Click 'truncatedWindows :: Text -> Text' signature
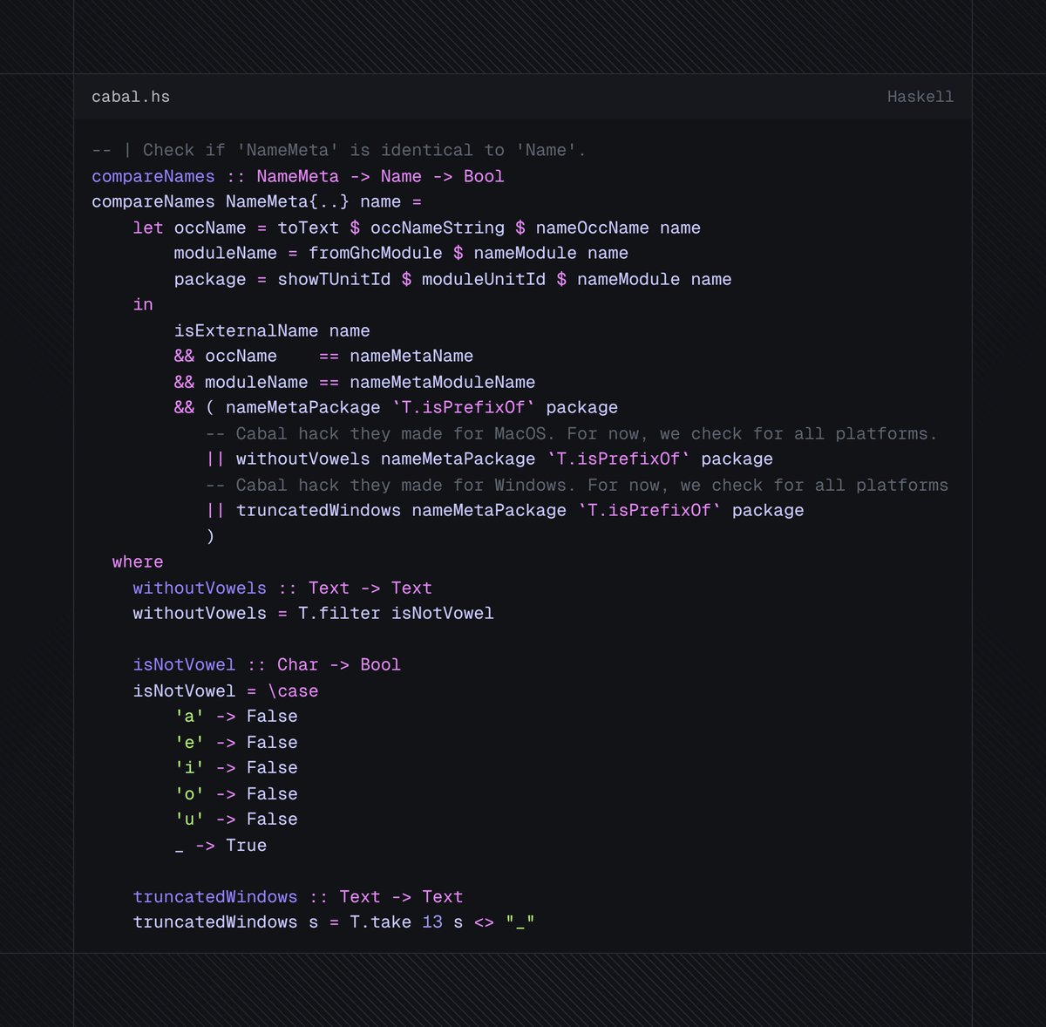Image resolution: width=1046 pixels, height=1027 pixels. point(298,896)
